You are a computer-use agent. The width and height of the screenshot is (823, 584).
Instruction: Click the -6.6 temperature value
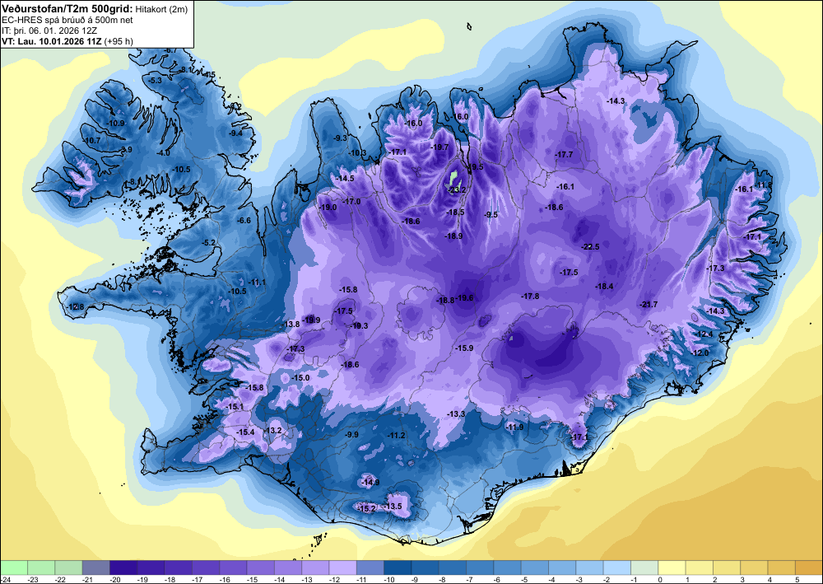point(244,220)
